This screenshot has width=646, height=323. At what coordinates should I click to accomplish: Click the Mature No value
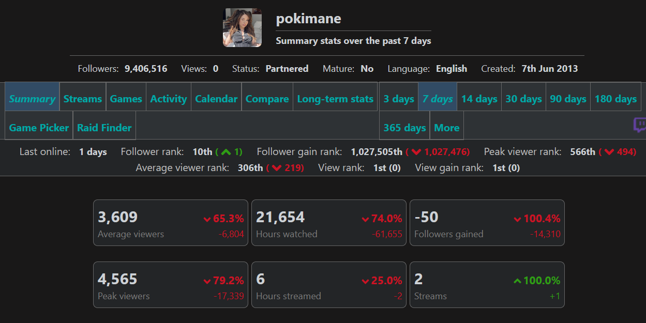pyautogui.click(x=367, y=69)
